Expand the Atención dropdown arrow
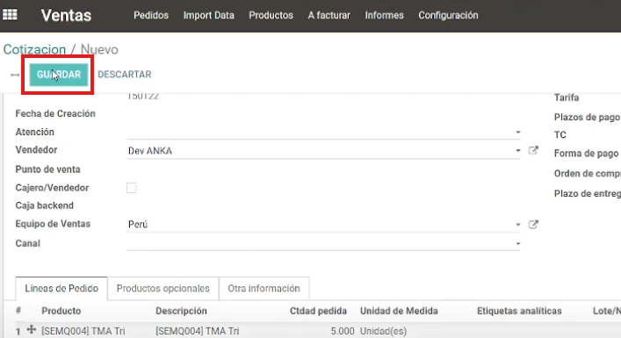Image resolution: width=621 pixels, height=338 pixels. (x=517, y=133)
